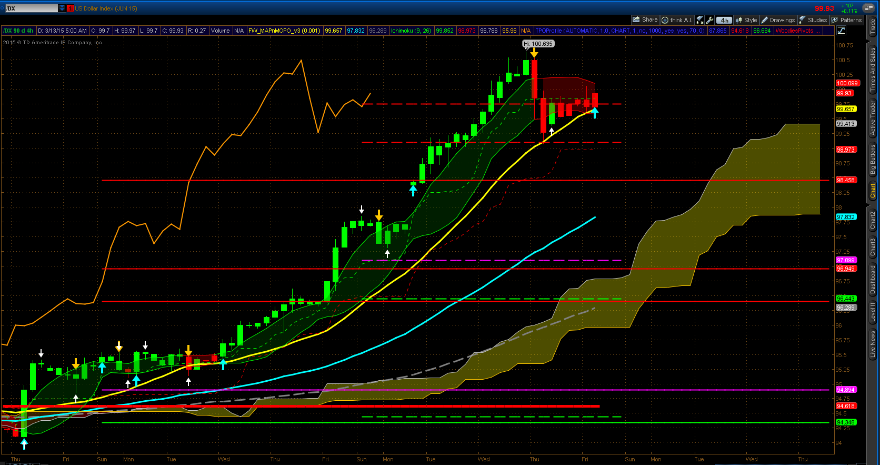Click the 98.973 red price label
Image resolution: width=880 pixels, height=465 pixels.
point(846,150)
